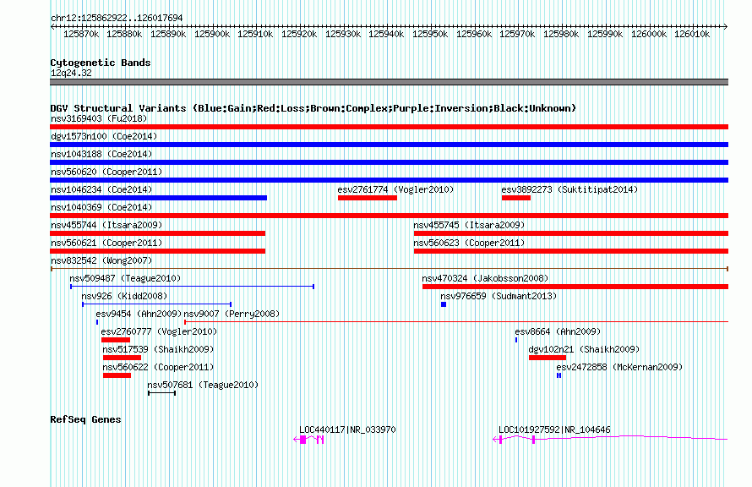Click esv2760777 (Vogler2010) label

coord(159,331)
